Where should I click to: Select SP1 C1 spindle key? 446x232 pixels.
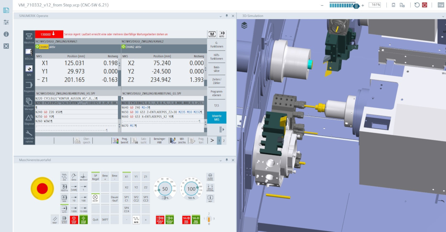pyautogui.click(x=126, y=198)
